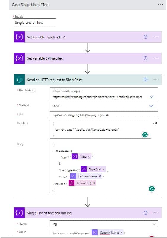Viewport: 167px width, 238px height.
Task: Click the Equals input field
Action: (34, 23)
